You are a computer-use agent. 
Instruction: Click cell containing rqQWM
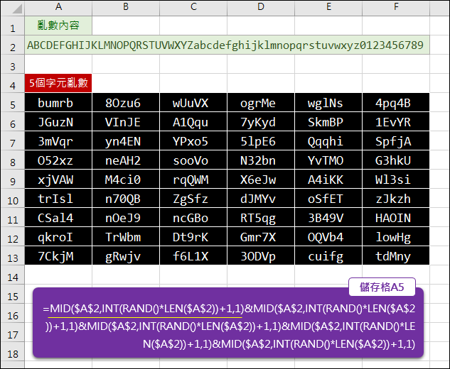point(193,179)
